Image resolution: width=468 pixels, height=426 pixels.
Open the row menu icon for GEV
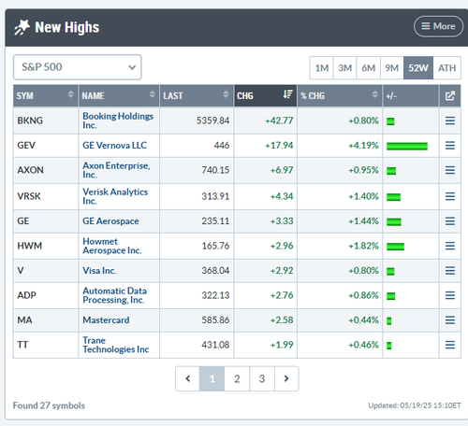tap(450, 146)
